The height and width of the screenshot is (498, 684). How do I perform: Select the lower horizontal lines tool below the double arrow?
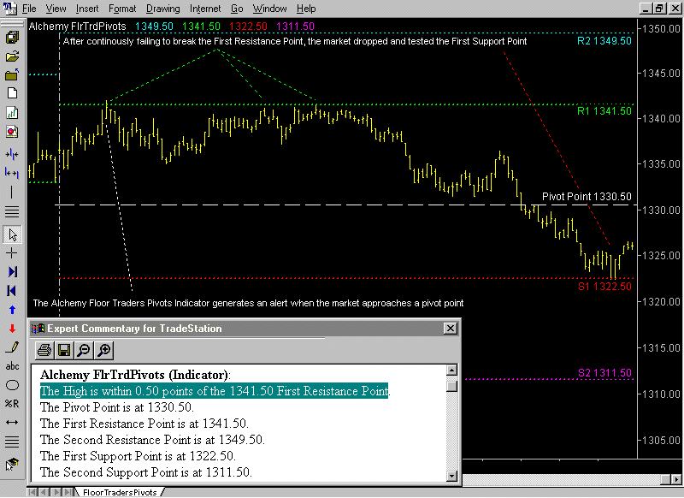(x=12, y=442)
